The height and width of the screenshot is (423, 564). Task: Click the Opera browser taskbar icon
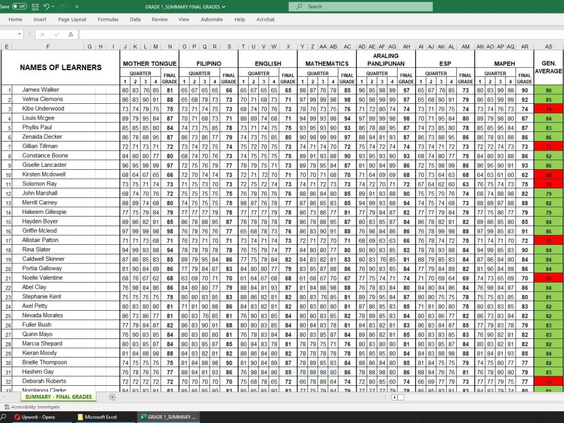[x=17, y=417]
